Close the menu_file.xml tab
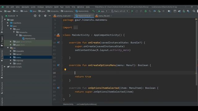Image resolution: width=198 pixels, height=111 pixels. 111,16
